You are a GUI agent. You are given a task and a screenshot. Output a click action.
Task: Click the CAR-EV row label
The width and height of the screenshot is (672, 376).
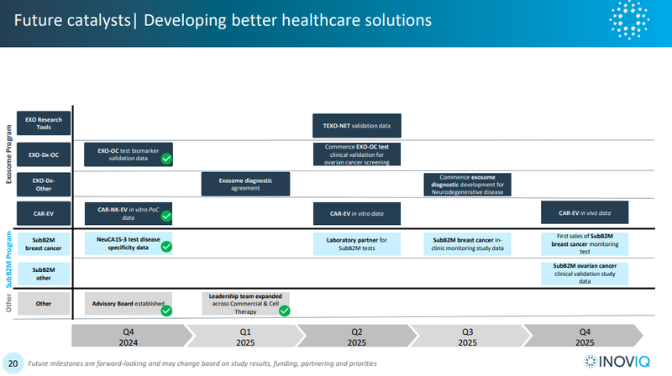click(x=44, y=213)
